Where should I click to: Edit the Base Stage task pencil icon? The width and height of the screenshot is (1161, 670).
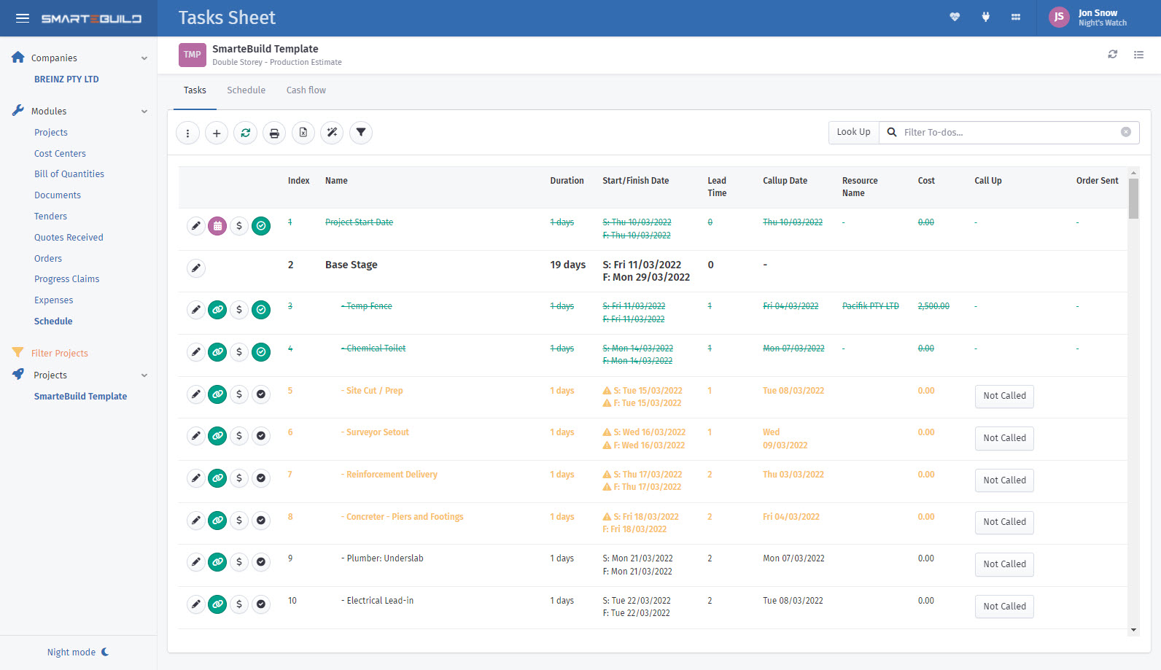(x=196, y=268)
